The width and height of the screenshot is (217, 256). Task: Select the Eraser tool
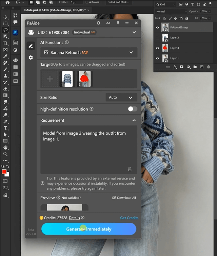click(5, 89)
